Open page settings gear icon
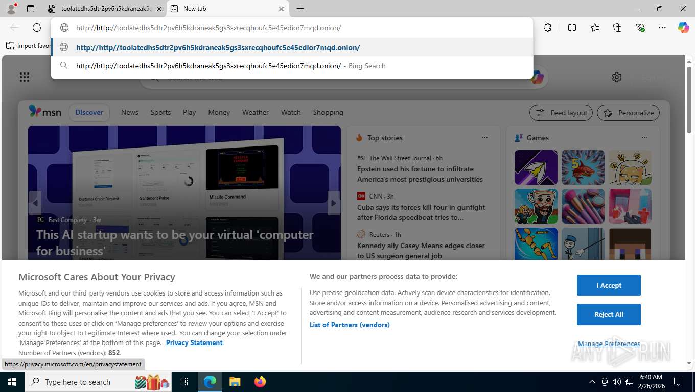 point(617,77)
